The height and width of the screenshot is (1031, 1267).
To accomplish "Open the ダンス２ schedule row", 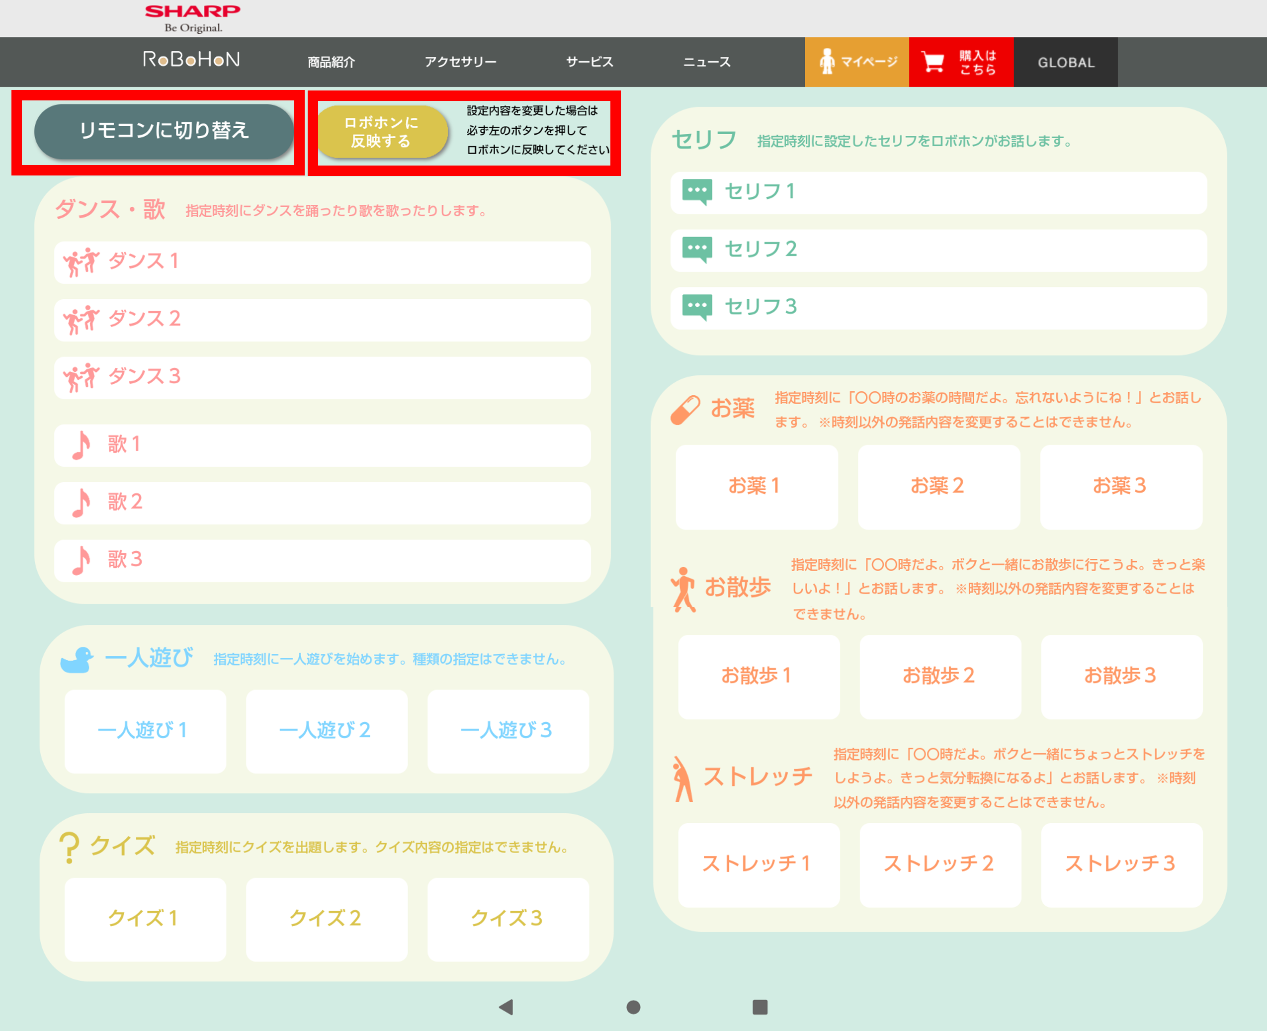I will (323, 320).
